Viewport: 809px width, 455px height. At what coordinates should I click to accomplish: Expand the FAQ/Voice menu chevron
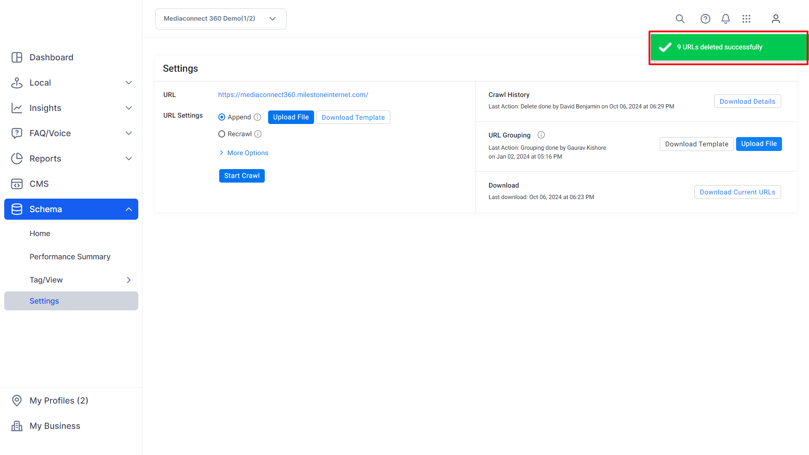click(x=129, y=133)
